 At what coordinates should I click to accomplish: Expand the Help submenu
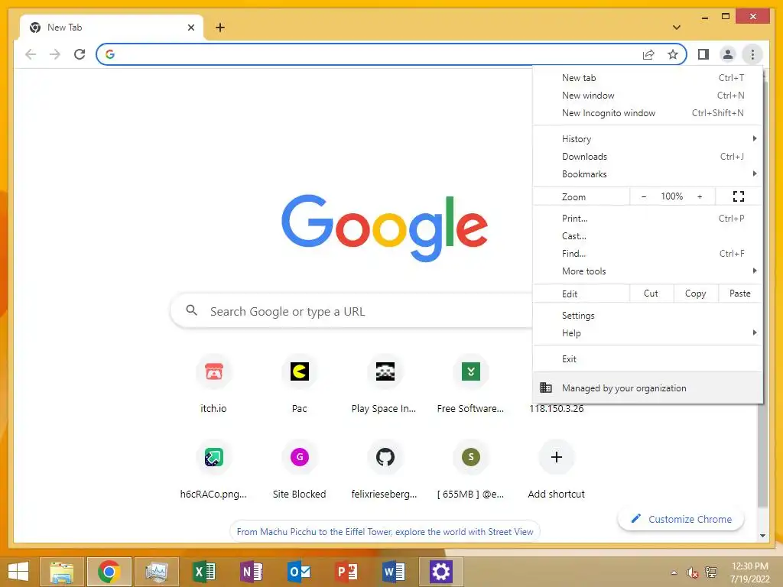point(648,333)
